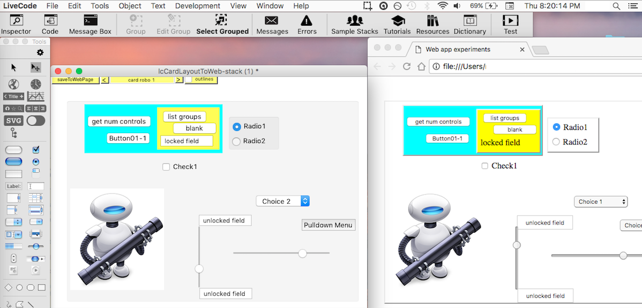This screenshot has height=308, width=642.
Task: Click the Select Grouped toolbar icon
Action: pyautogui.click(x=222, y=24)
